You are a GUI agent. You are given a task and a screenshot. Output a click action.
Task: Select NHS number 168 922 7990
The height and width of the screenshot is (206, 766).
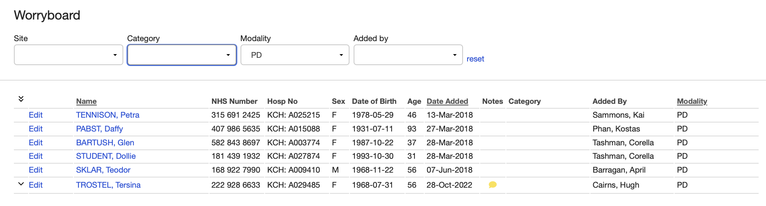[x=236, y=170]
